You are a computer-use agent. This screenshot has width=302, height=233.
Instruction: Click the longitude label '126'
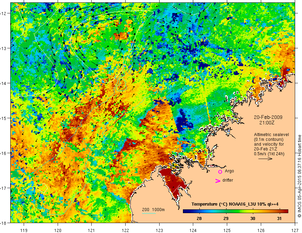(261, 230)
